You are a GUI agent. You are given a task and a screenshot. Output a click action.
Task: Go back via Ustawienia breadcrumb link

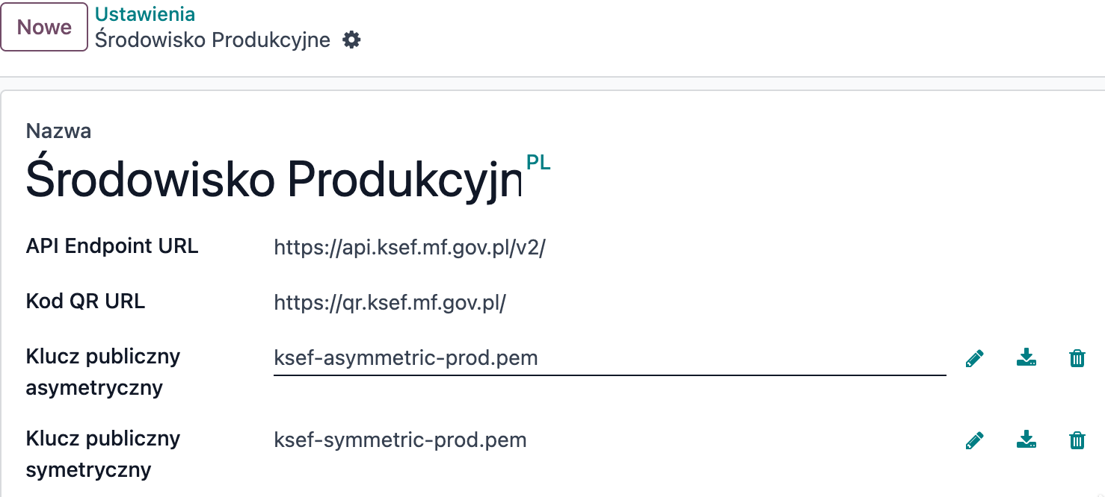(x=145, y=14)
